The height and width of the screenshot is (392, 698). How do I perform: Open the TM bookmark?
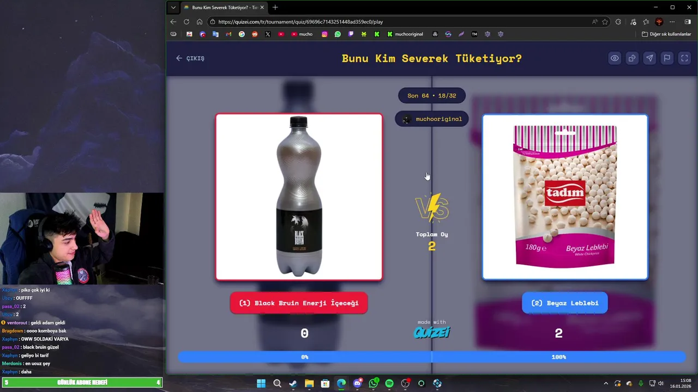(x=474, y=34)
